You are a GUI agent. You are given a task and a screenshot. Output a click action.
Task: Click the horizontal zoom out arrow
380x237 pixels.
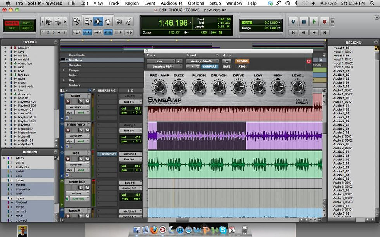[42, 22]
